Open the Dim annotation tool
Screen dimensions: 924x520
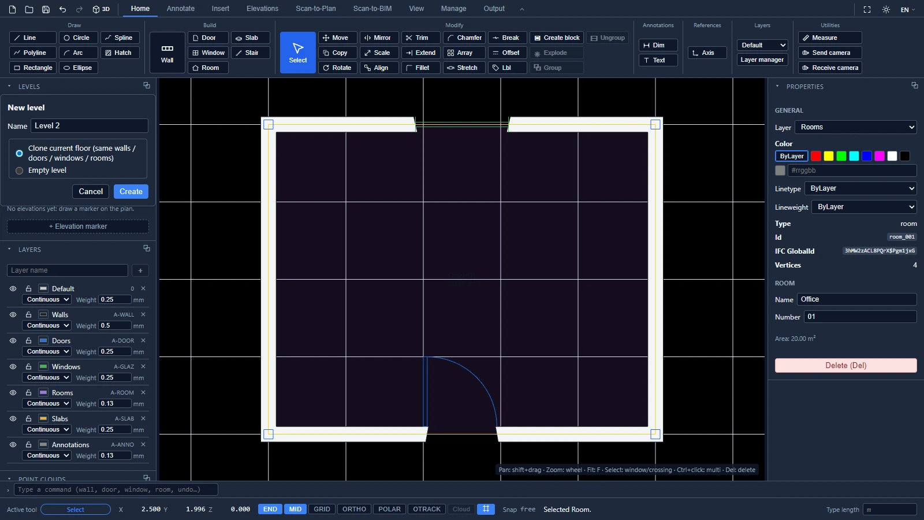(x=658, y=45)
